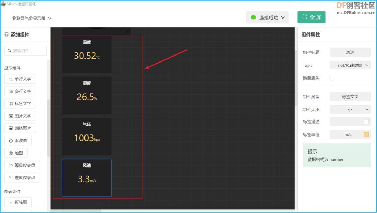The height and width of the screenshot is (213, 377).
Task: Add a 标签文字 label text component
Action: (20, 104)
